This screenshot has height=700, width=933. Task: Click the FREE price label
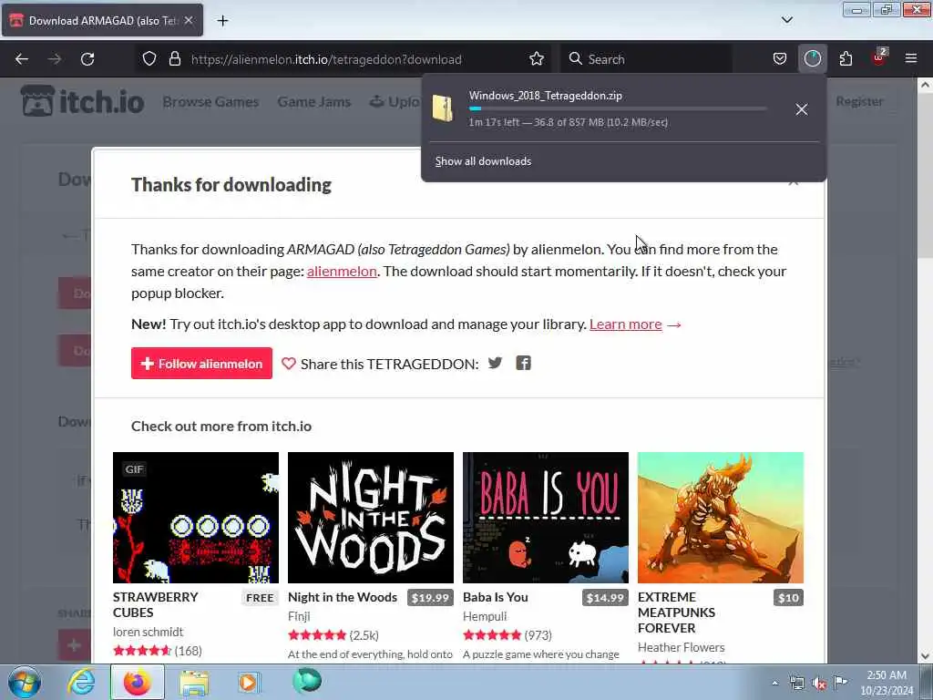point(260,598)
